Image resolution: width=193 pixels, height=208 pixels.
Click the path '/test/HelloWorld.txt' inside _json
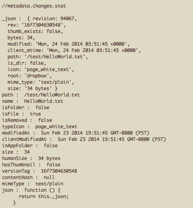(x=55, y=57)
